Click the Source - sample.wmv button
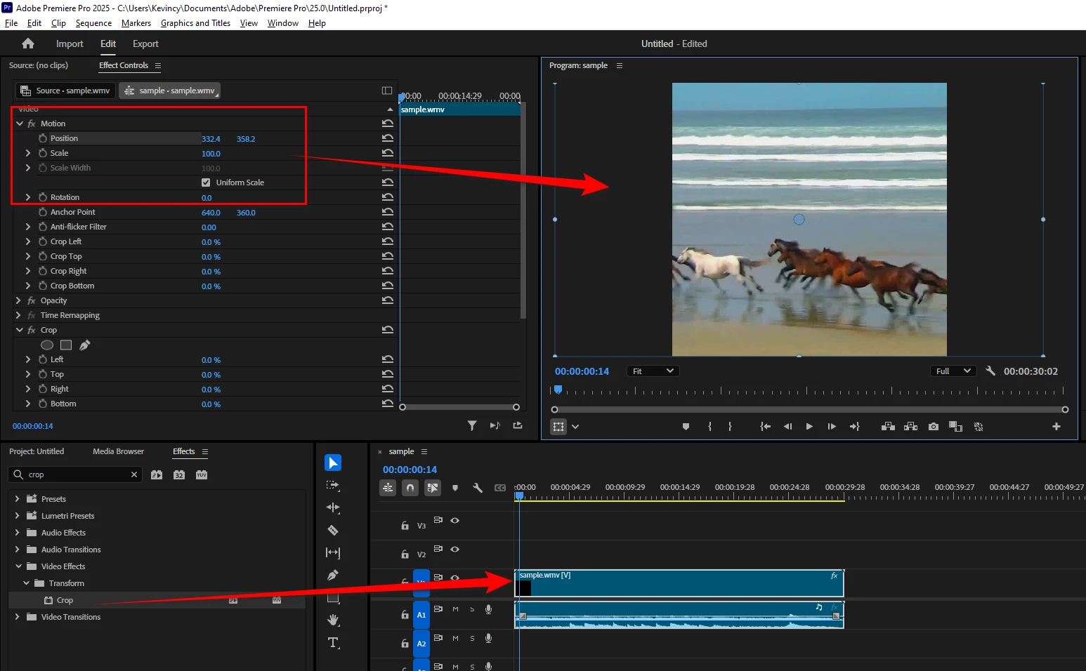The height and width of the screenshot is (671, 1086). point(65,91)
